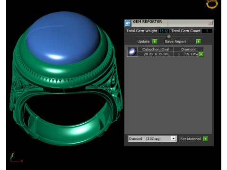This screenshot has height=170, width=227.
Task: Click the Total Gem Weight label
Action: 142,31
